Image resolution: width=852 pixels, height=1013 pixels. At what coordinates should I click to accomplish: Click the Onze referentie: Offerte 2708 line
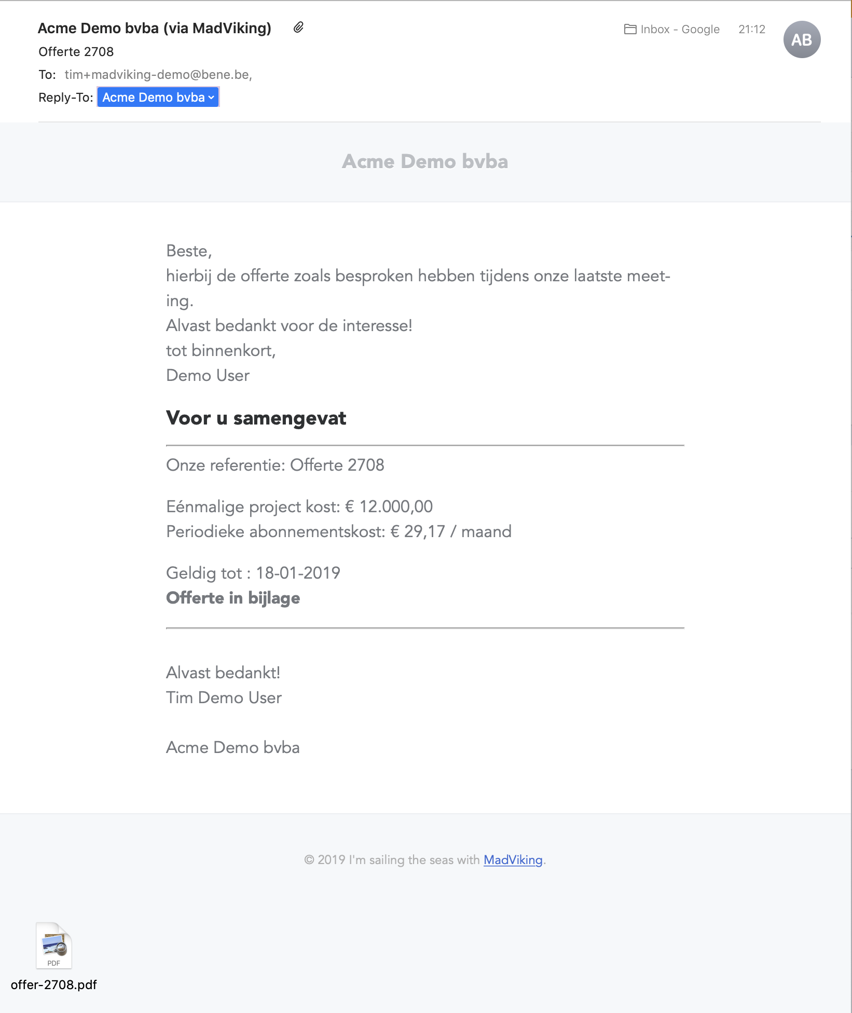point(275,465)
